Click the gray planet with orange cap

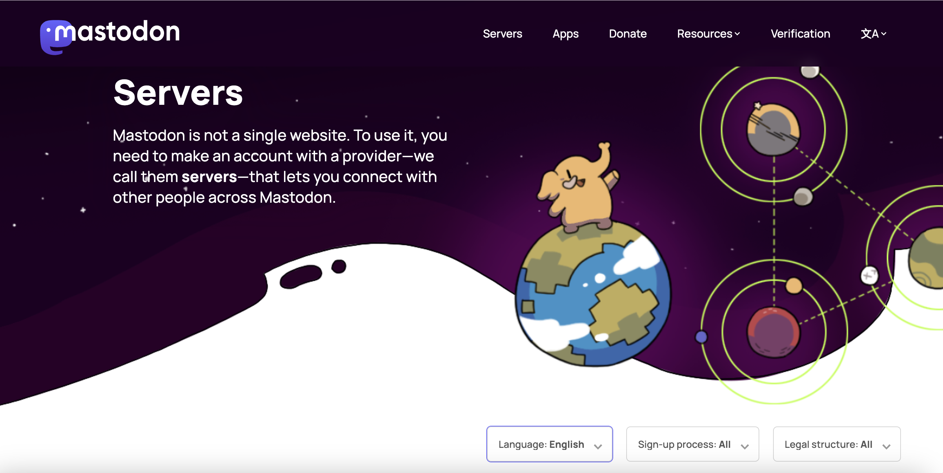(x=773, y=129)
